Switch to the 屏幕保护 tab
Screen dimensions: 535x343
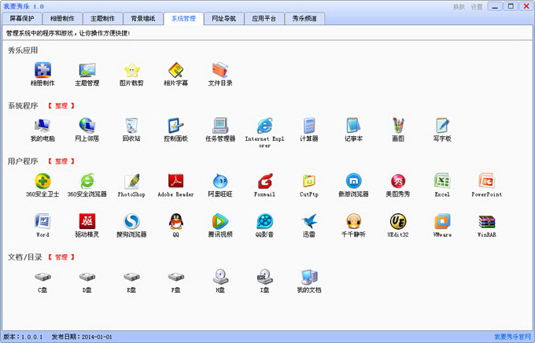click(22, 19)
